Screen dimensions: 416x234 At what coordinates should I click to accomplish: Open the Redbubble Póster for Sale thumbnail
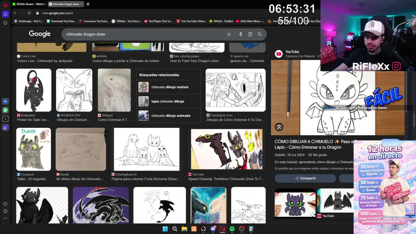pos(34,90)
